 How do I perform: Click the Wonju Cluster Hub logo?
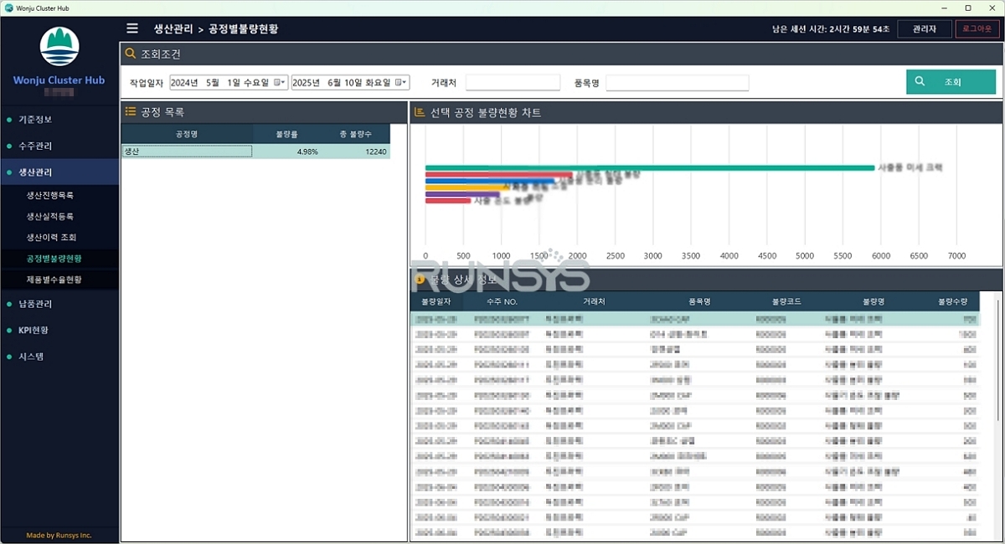(x=59, y=47)
